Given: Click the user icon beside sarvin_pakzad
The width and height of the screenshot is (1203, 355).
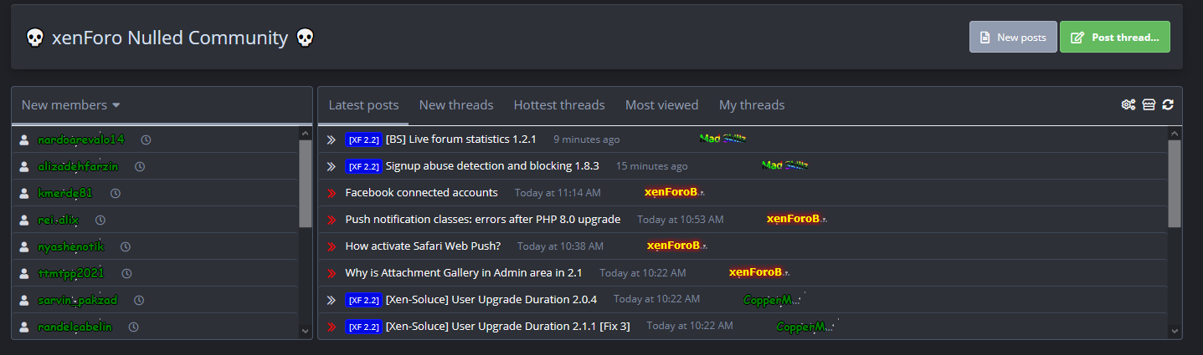Looking at the screenshot, I should [x=24, y=300].
